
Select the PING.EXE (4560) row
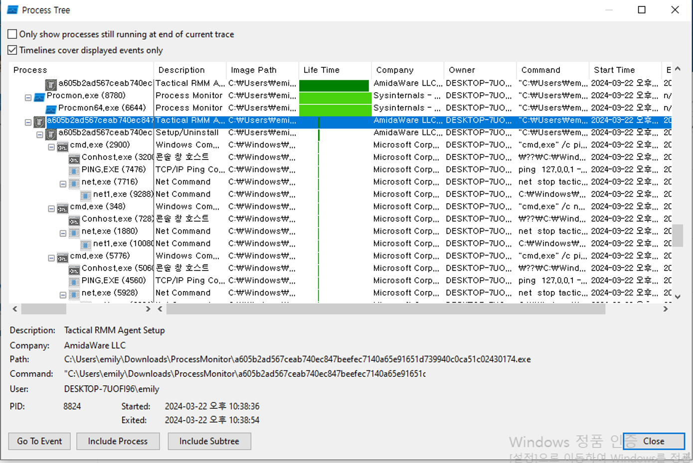[341, 280]
